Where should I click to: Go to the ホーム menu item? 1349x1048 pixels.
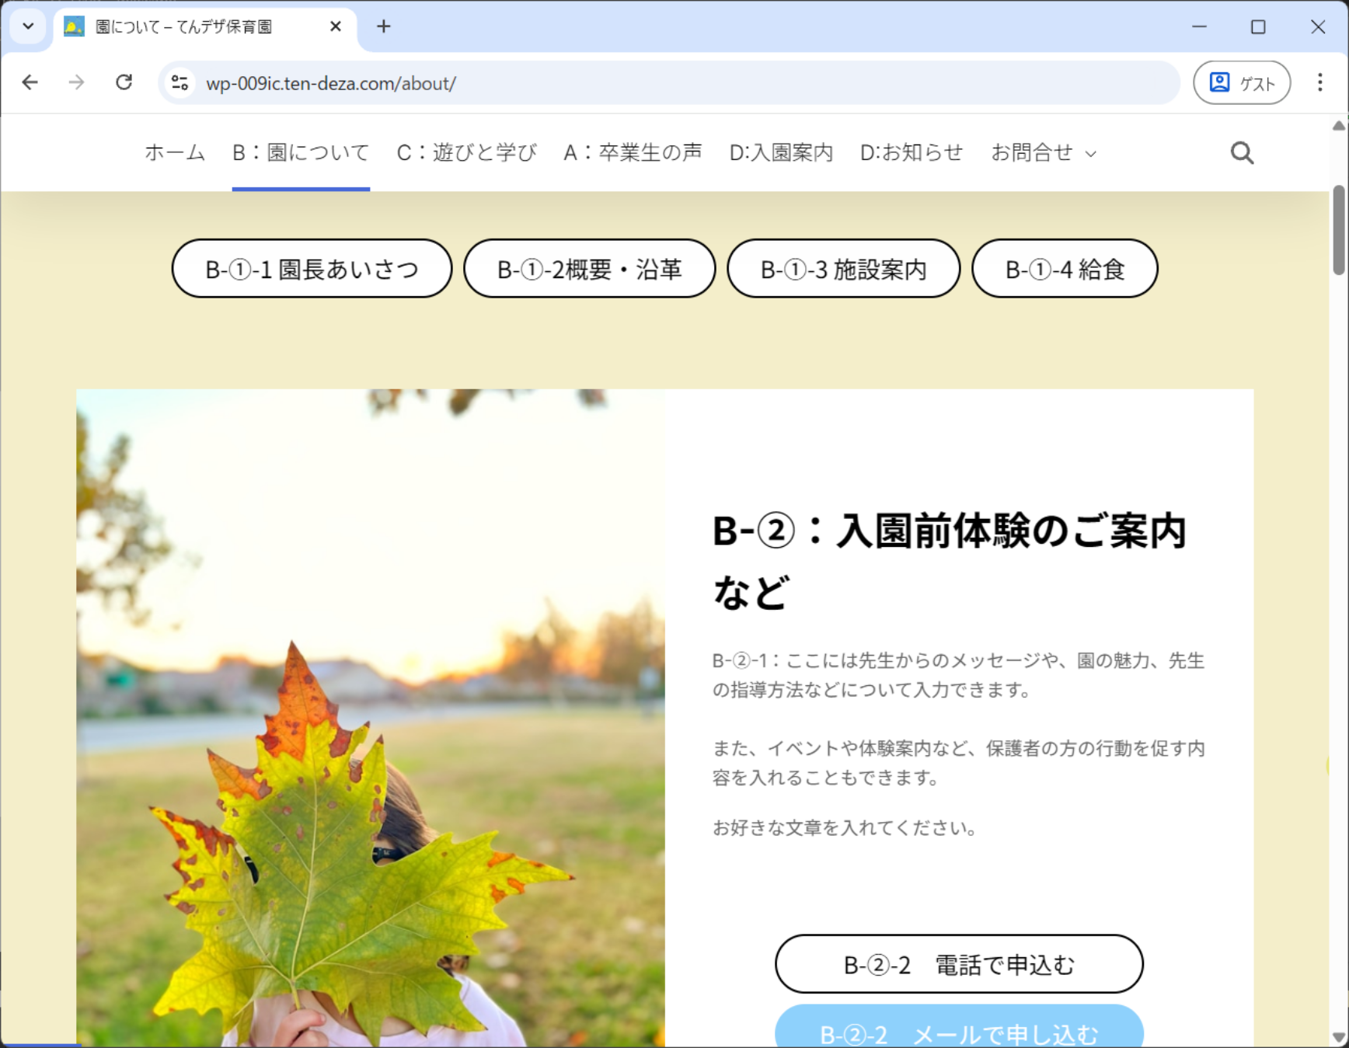click(175, 153)
